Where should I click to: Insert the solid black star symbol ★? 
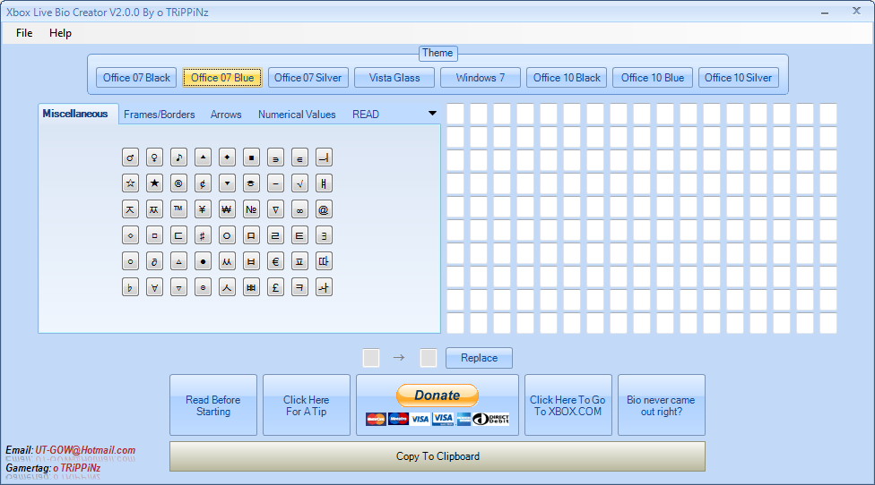point(154,183)
